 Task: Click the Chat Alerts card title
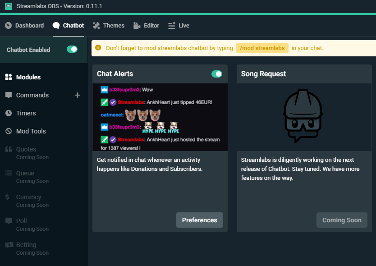[x=115, y=73]
